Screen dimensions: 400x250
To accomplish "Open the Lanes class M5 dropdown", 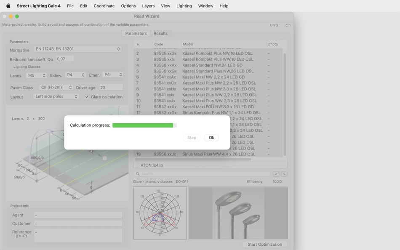I will (36, 75).
